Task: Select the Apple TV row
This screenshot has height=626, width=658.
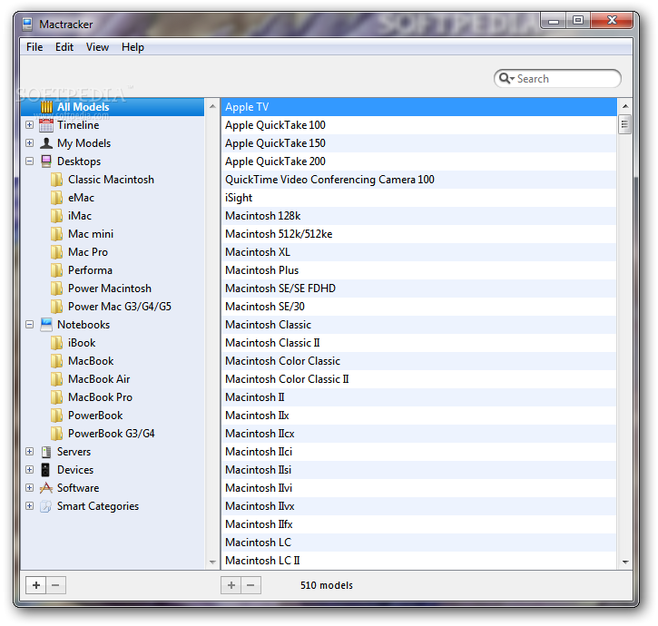Action: 418,107
